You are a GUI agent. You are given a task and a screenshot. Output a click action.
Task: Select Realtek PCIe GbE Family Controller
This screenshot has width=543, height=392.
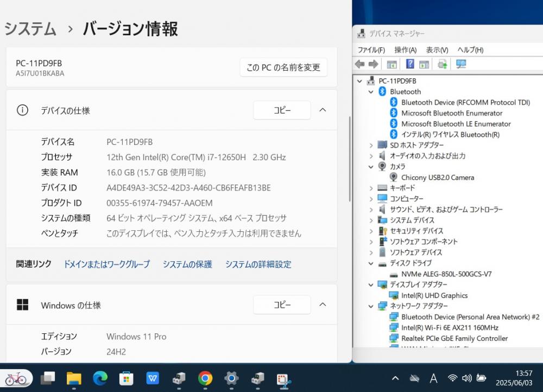coord(454,338)
